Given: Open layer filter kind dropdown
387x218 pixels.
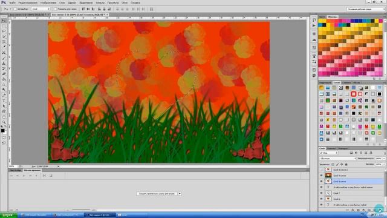Looking at the screenshot, I should [x=328, y=153].
